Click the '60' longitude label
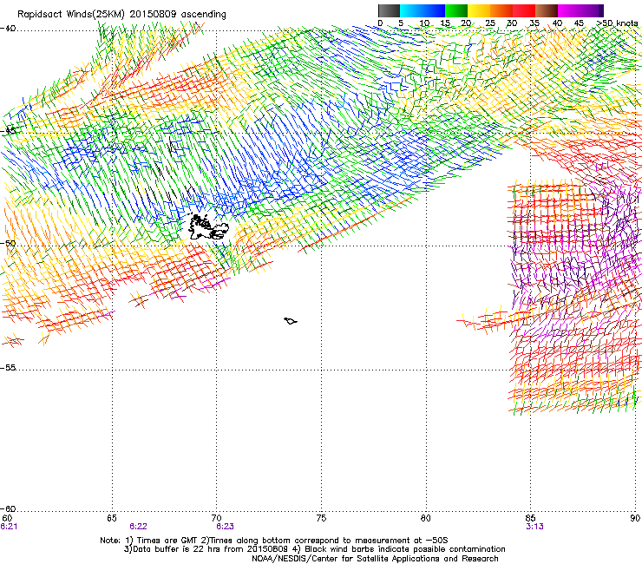Screen dimensions: 642x564 coord(7,518)
